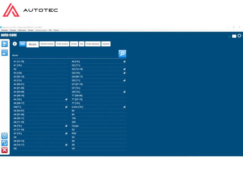Viewport: 243px width, 182px height.
Task: Select model Q5 [09-17]
Action: point(98,77)
